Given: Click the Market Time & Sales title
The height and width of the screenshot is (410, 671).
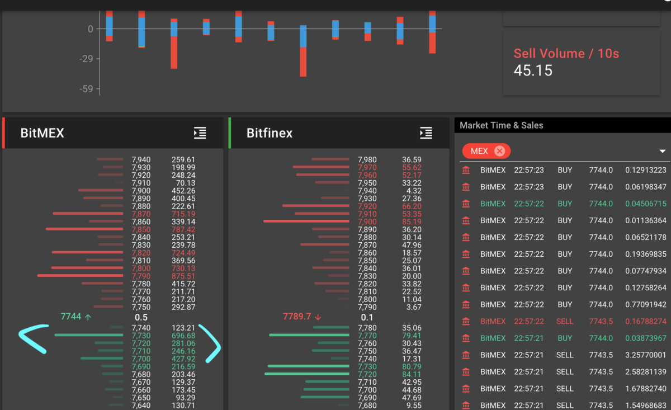Looking at the screenshot, I should (502, 125).
